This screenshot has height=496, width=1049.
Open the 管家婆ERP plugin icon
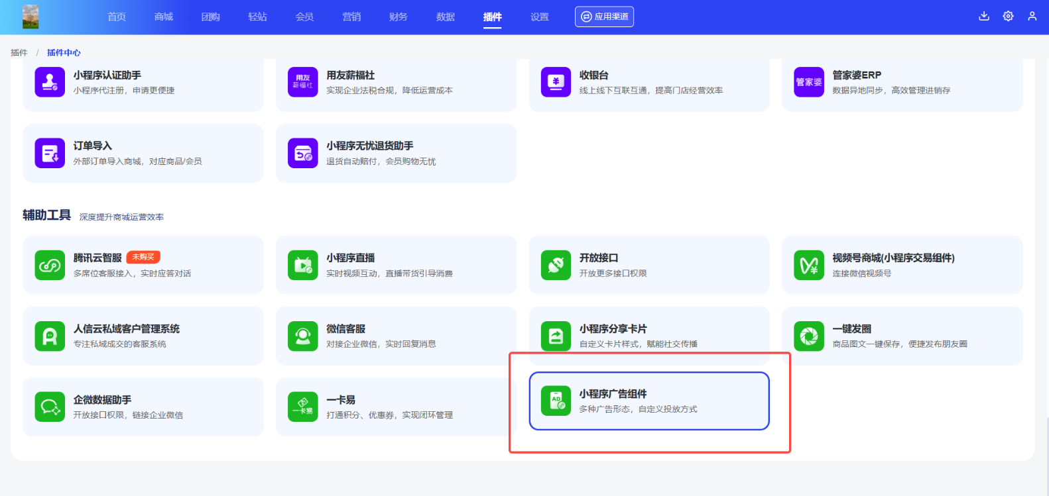click(809, 82)
